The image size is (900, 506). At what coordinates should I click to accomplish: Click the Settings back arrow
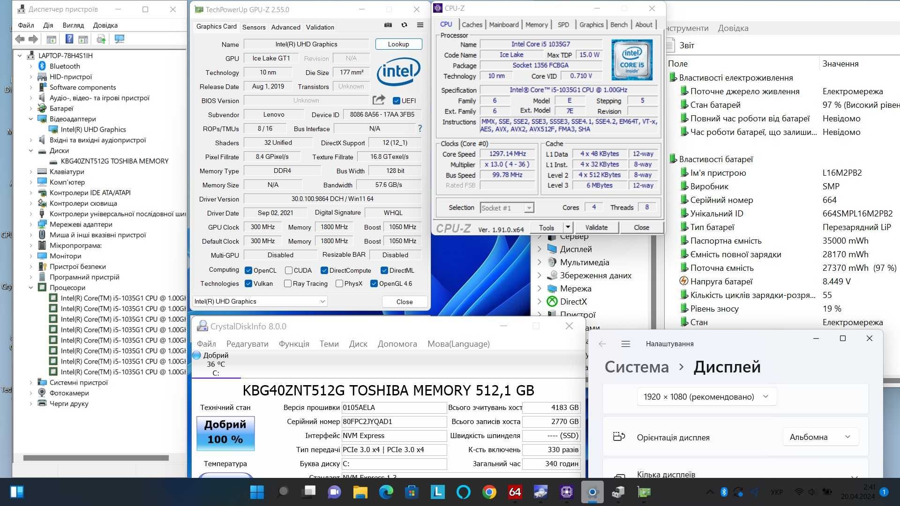(602, 344)
